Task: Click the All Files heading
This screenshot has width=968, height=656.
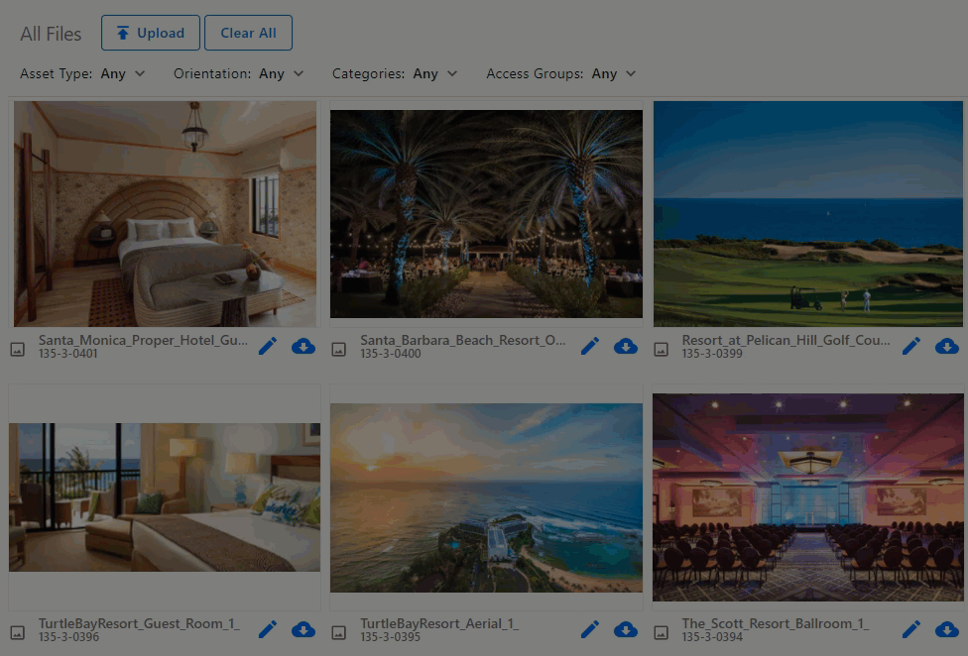Action: click(x=51, y=34)
